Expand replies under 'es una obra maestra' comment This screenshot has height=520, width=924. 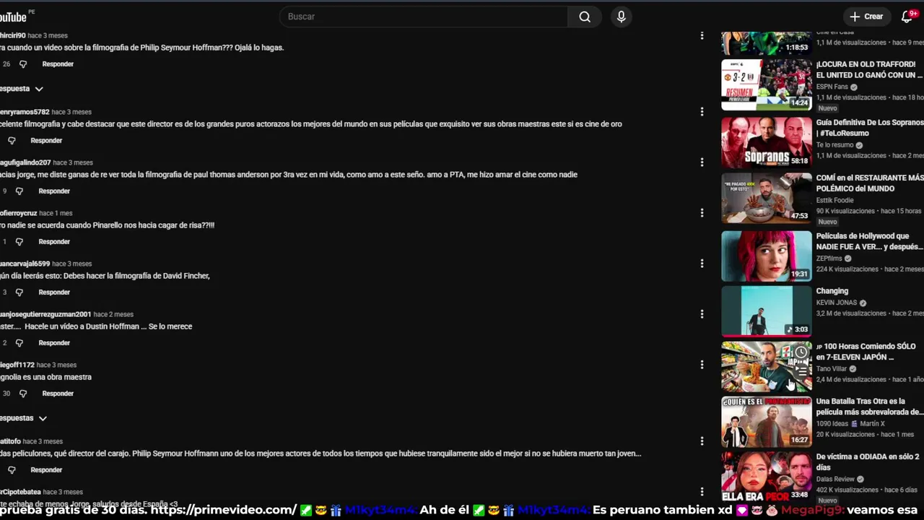coord(23,418)
